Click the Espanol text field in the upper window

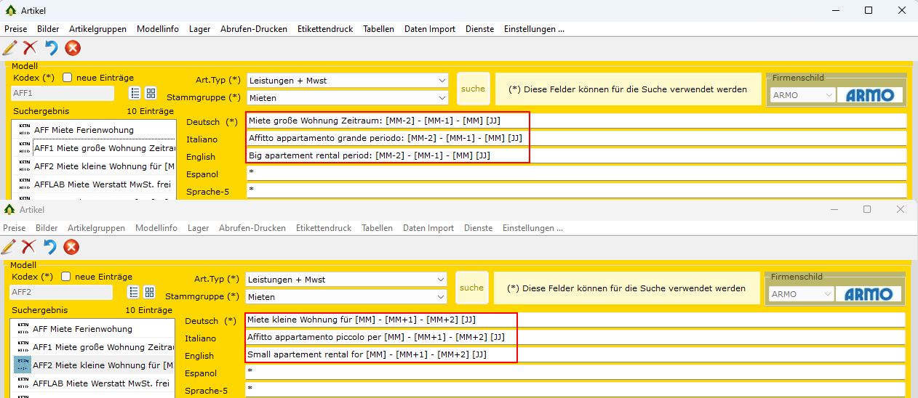[x=576, y=174]
